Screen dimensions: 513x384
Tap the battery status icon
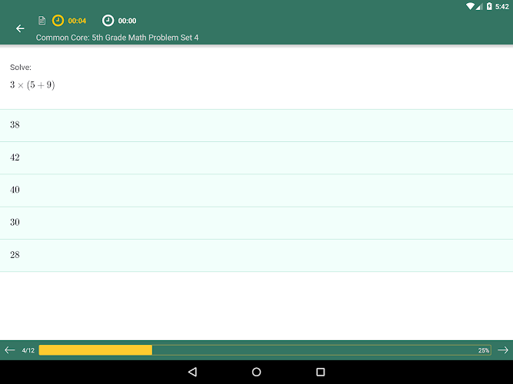(489, 6)
